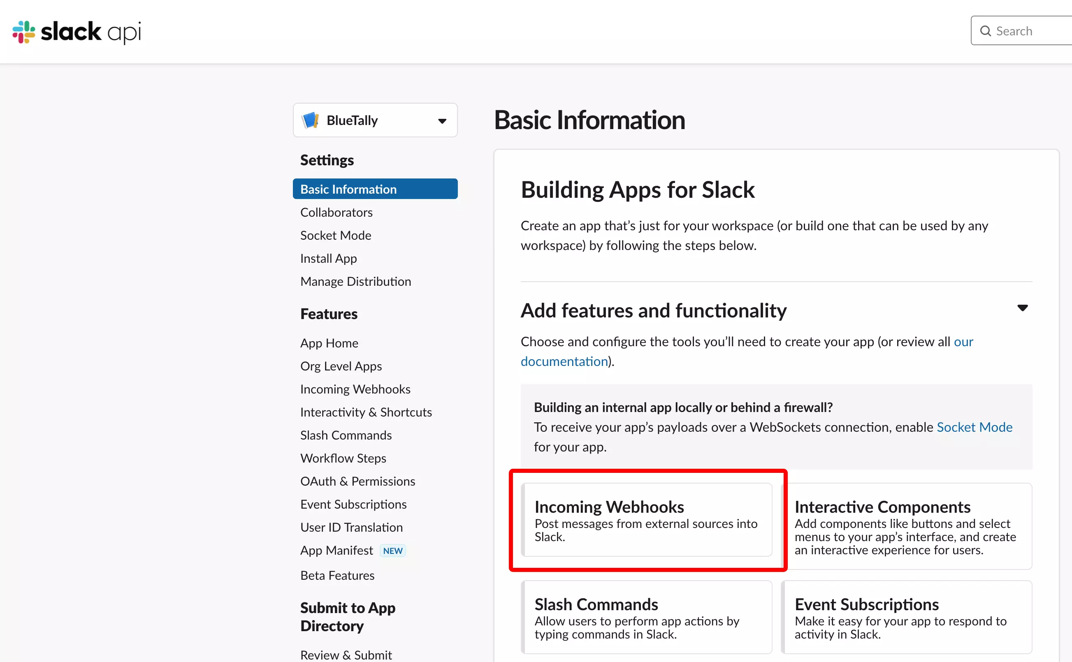
Task: Select the Incoming Webhooks feature card
Action: click(646, 520)
